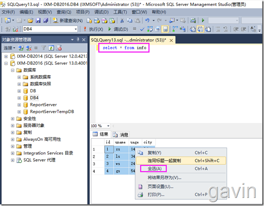Click the Open File folder icon

point(31,20)
